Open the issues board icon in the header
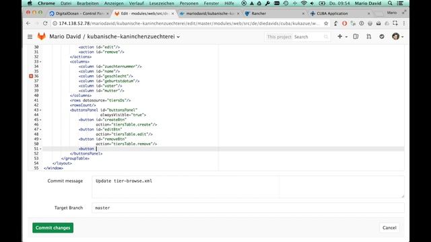This screenshot has height=242, width=431. coord(356,36)
